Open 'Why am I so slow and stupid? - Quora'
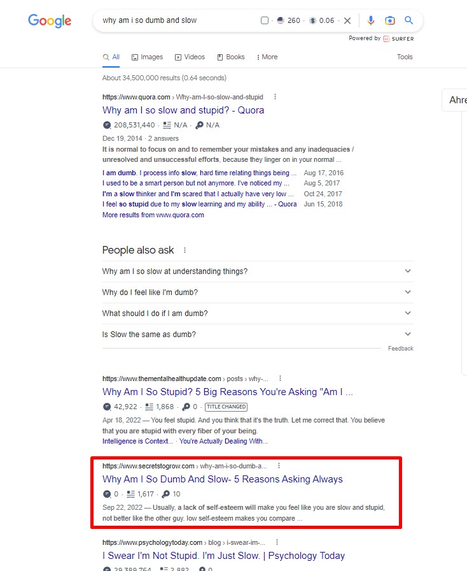Viewport: 467px width, 571px height. 183,110
